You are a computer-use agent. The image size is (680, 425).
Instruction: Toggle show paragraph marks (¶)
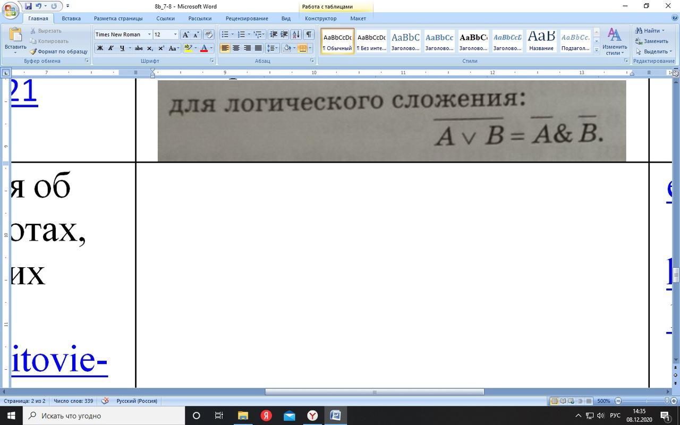click(309, 35)
